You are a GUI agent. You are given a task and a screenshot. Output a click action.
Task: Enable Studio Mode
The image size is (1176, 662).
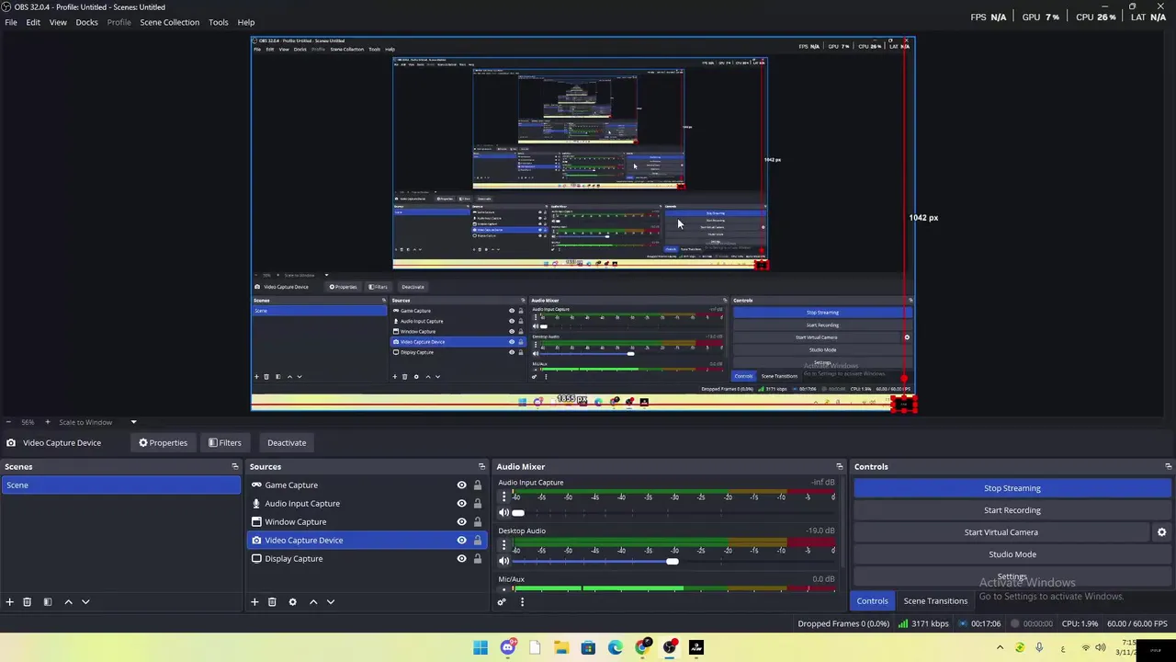pyautogui.click(x=1012, y=554)
